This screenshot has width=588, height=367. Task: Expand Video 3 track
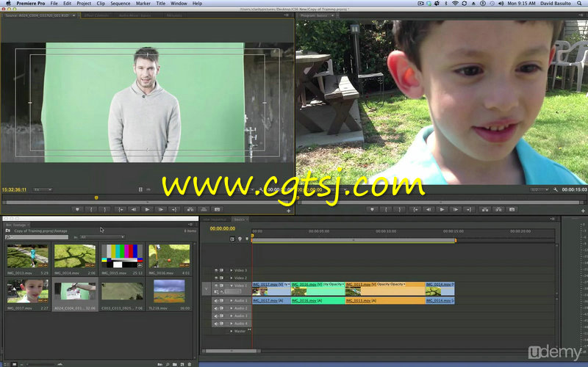(232, 270)
